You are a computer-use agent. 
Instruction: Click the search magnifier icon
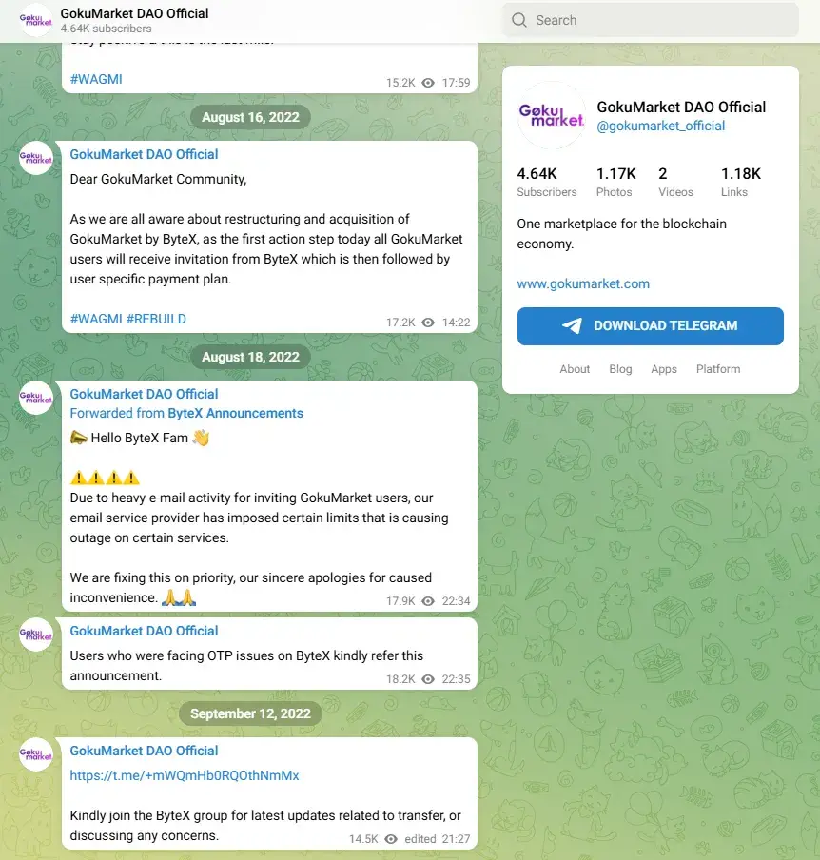click(518, 20)
